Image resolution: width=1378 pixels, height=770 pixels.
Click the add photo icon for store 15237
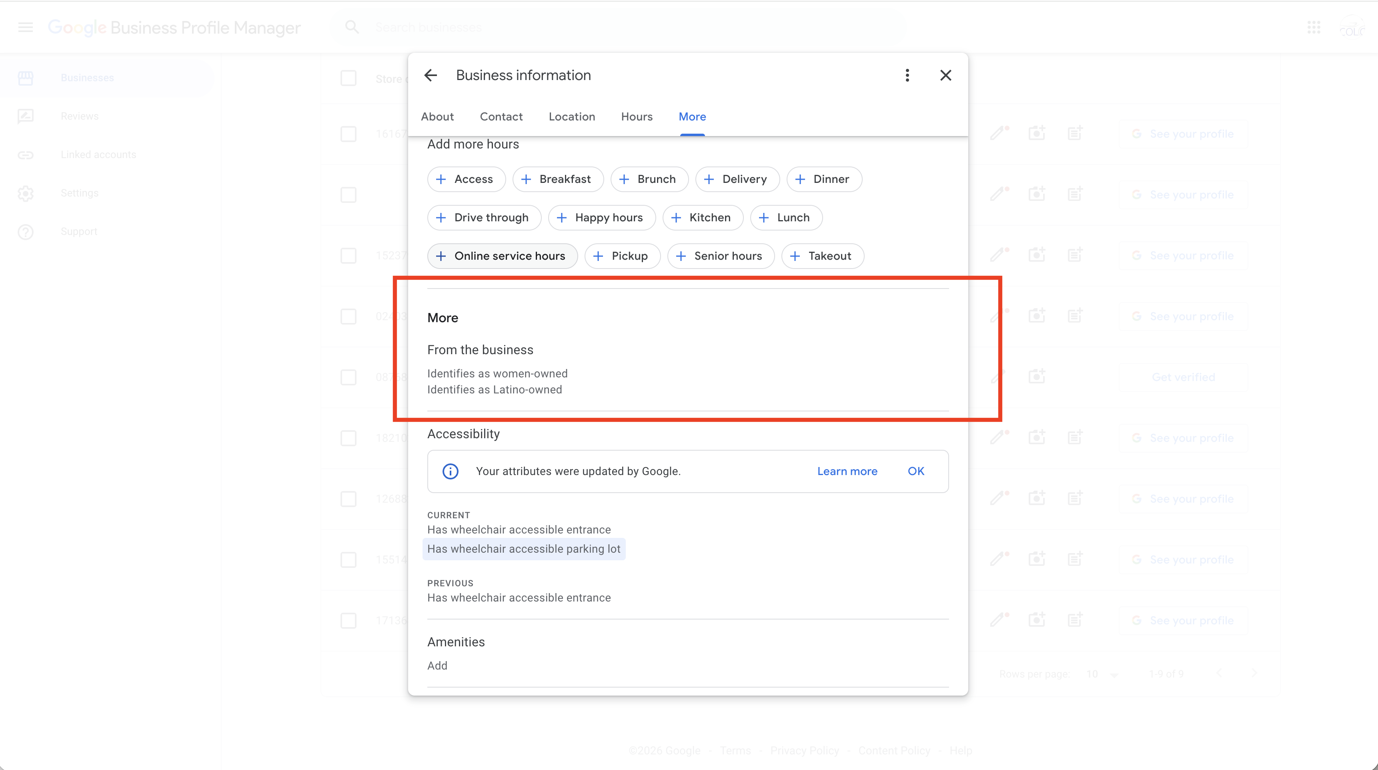[1037, 255]
